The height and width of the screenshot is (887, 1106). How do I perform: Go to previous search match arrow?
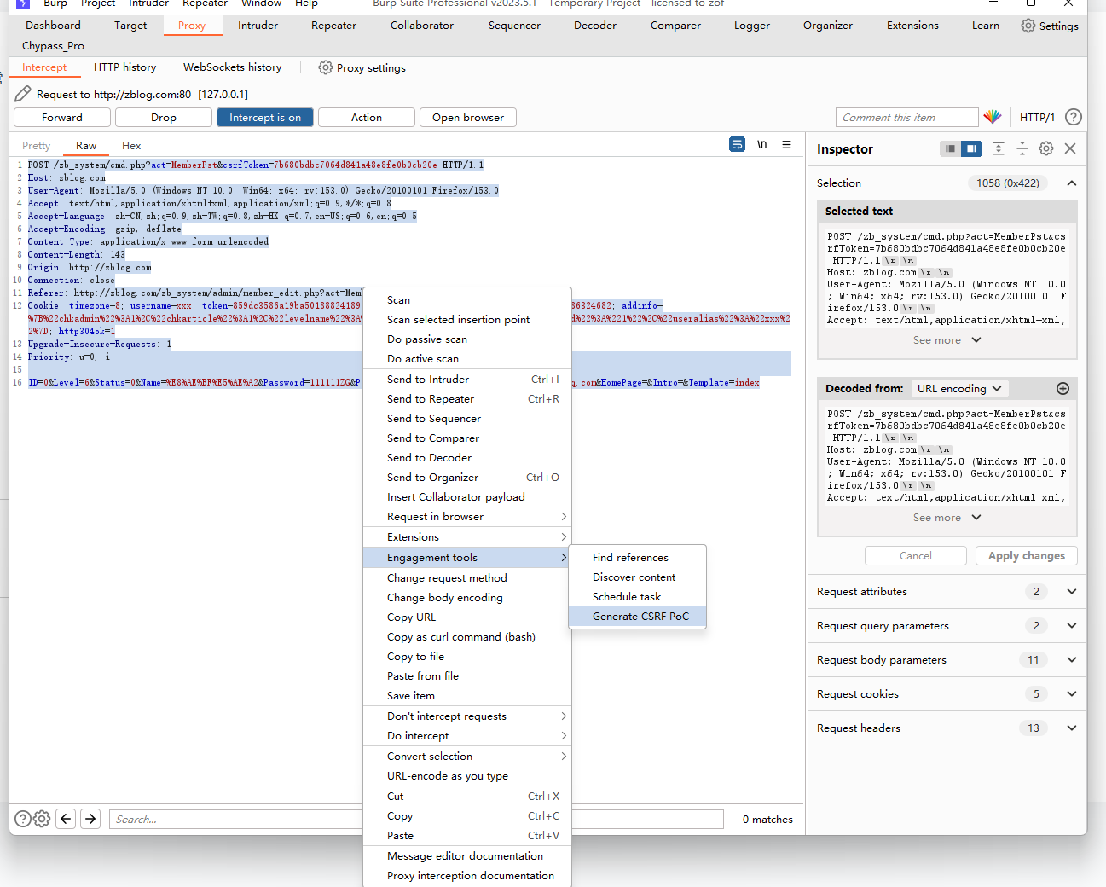coord(66,819)
